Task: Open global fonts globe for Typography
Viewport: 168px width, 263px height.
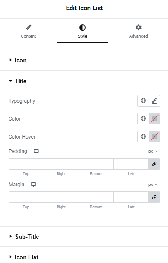Action: pyautogui.click(x=143, y=101)
